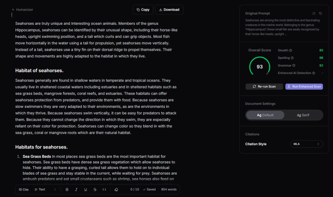Open the Text style dropdown
Image resolution: width=333 pixels, height=197 pixels.
(46, 190)
